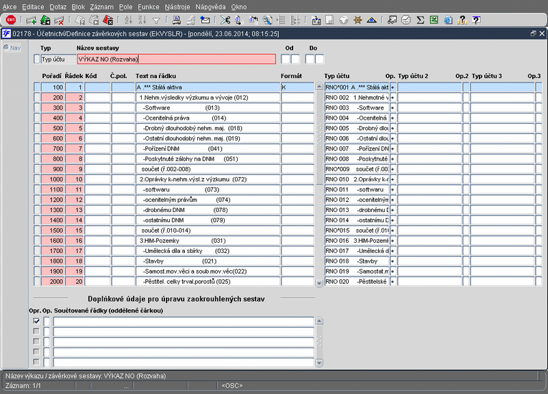Click the text '-Ocenitelná práva (014)'

(185, 118)
